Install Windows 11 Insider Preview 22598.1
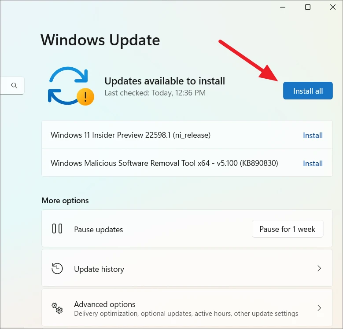The height and width of the screenshot is (329, 343). pos(313,135)
